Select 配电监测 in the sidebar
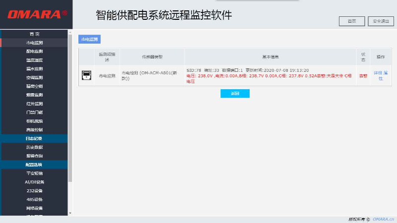 pyautogui.click(x=34, y=52)
